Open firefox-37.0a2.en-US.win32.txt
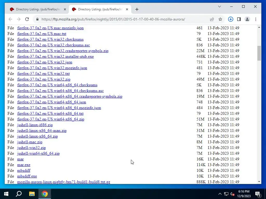Screen dimensions: 266x199 coord(43,74)
